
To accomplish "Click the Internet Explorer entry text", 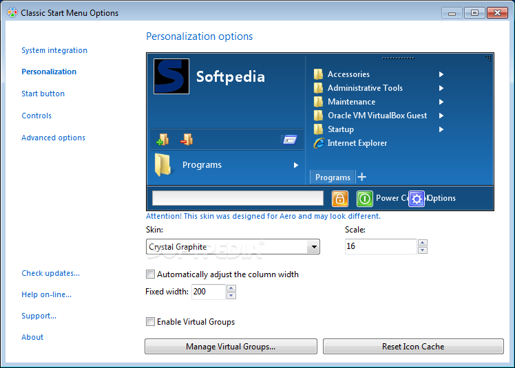I will (x=357, y=143).
